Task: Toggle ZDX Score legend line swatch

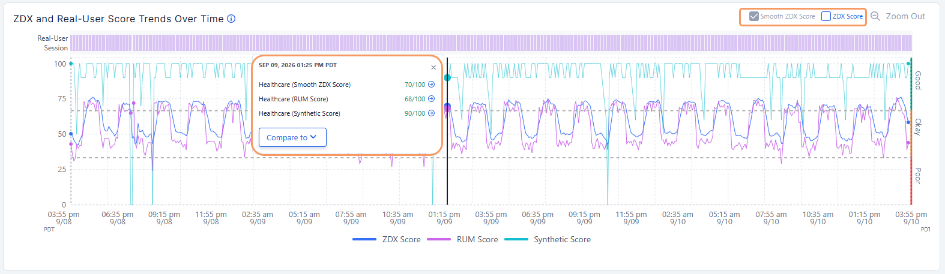Action: [364, 239]
